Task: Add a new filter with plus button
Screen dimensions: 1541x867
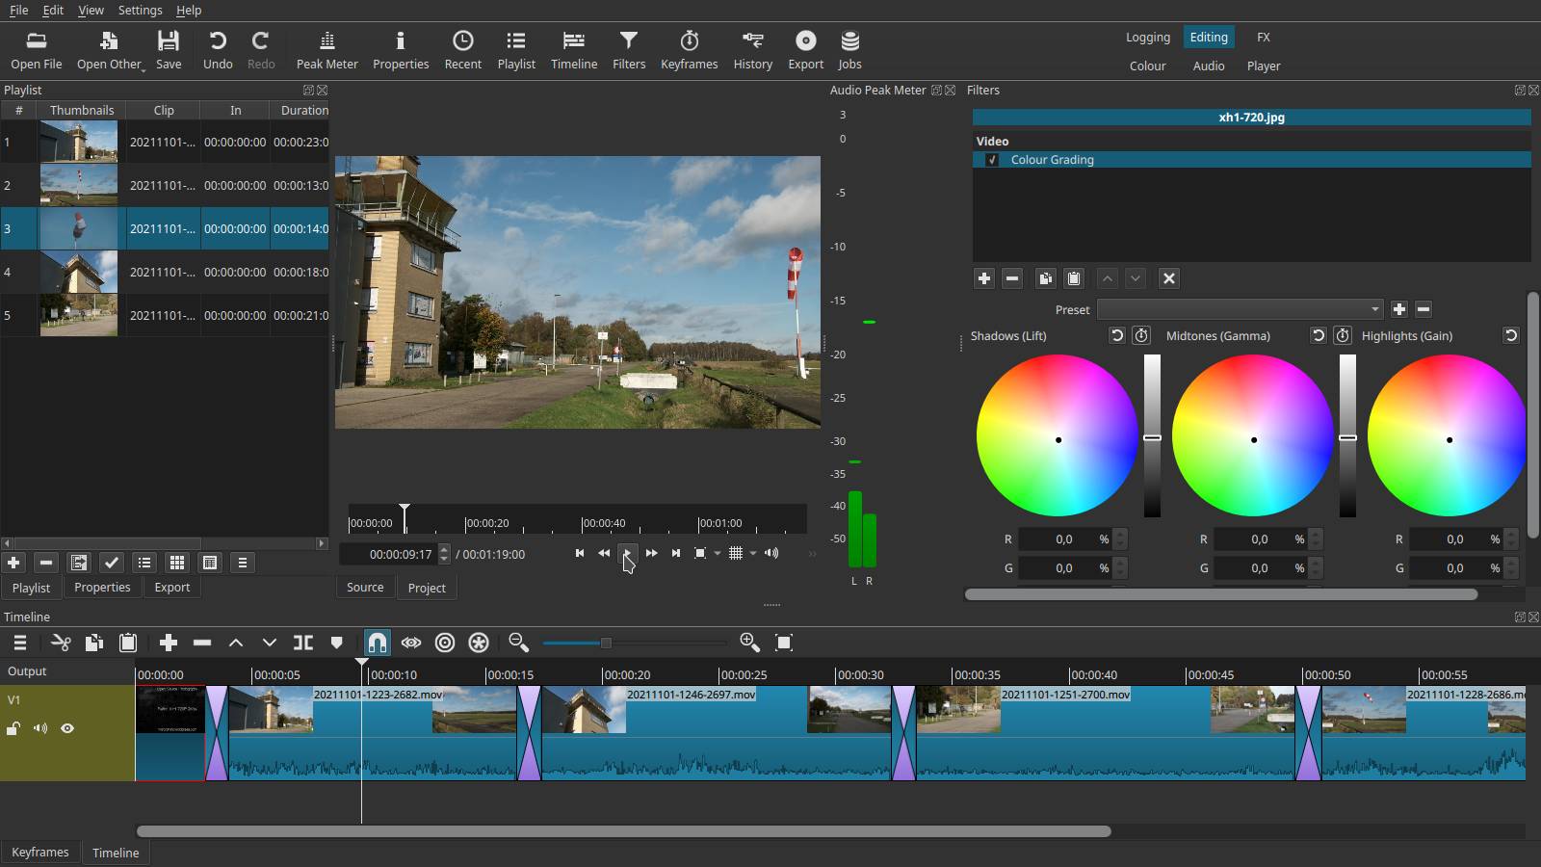Action: pyautogui.click(x=983, y=278)
